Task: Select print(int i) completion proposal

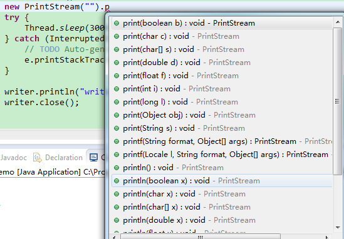Action: click(x=222, y=89)
